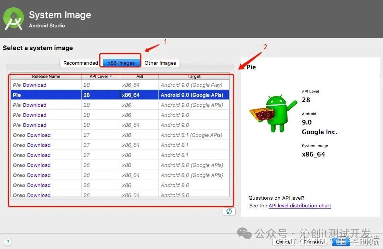
Task: Download Oreo API 27 x86_64 Android 8.1
Action: click(39, 145)
